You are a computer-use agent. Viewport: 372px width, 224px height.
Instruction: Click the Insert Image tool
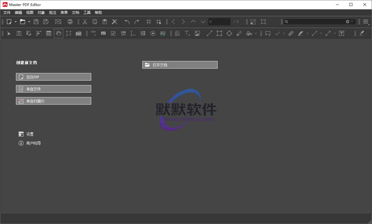click(197, 33)
